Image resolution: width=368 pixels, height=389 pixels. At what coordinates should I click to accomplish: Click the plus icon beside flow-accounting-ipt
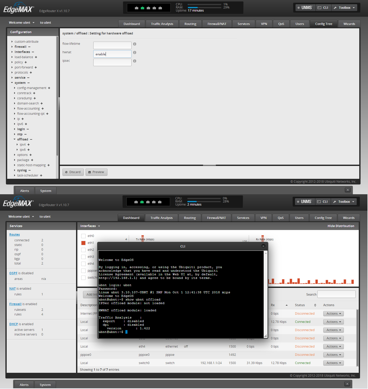click(x=47, y=114)
